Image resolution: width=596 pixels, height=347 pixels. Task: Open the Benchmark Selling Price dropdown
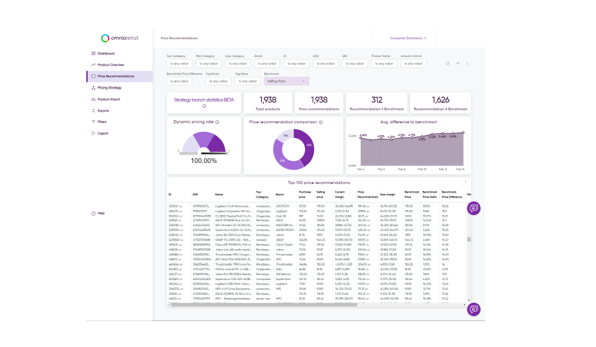coord(286,81)
